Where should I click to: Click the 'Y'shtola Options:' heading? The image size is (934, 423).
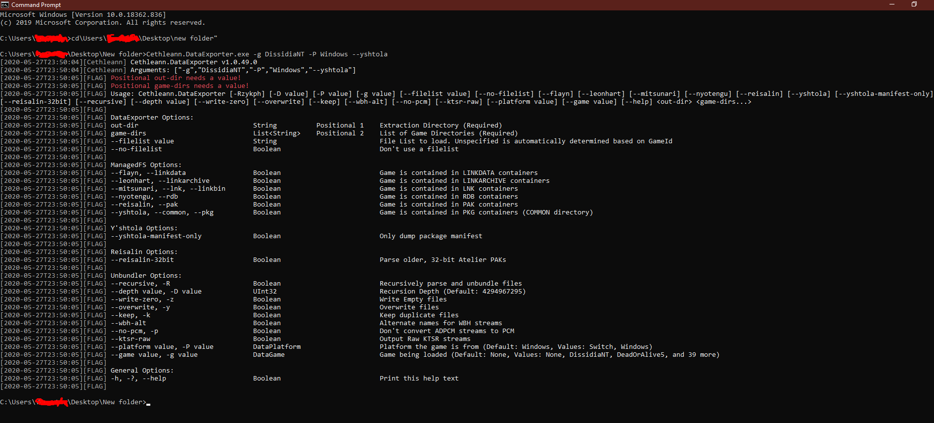coord(144,228)
